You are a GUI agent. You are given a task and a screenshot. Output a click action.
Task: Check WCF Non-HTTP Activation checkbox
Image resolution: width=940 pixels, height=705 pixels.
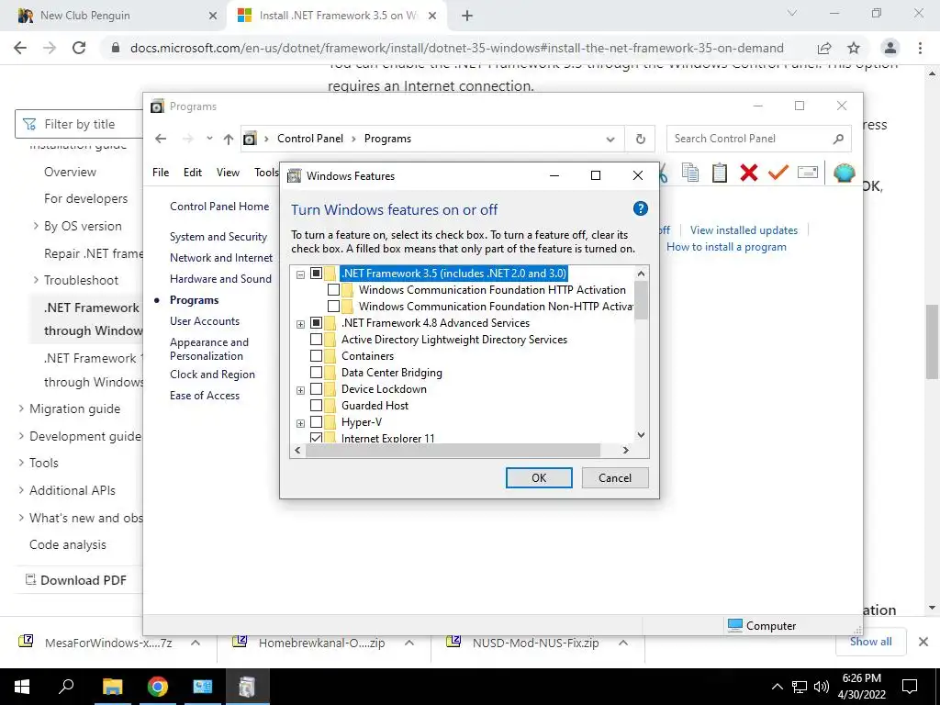coord(333,307)
